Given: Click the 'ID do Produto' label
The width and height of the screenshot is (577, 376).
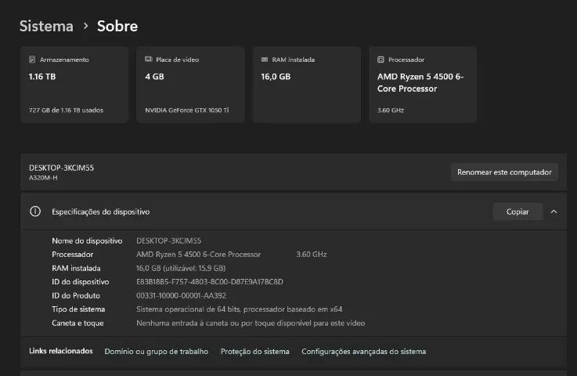Looking at the screenshot, I should [x=76, y=295].
